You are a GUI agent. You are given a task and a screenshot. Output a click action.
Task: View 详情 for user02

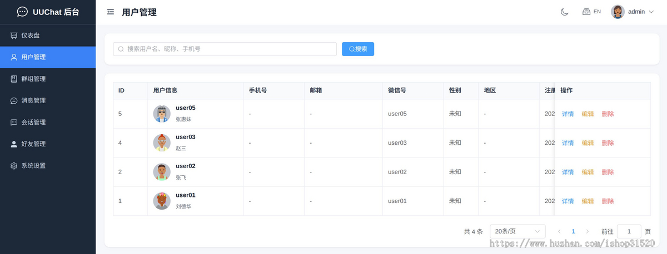568,172
